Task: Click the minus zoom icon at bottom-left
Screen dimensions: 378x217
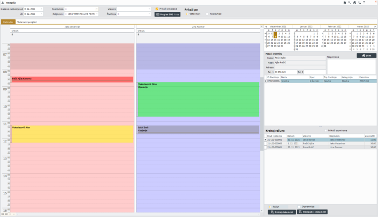Action: click(14, 214)
